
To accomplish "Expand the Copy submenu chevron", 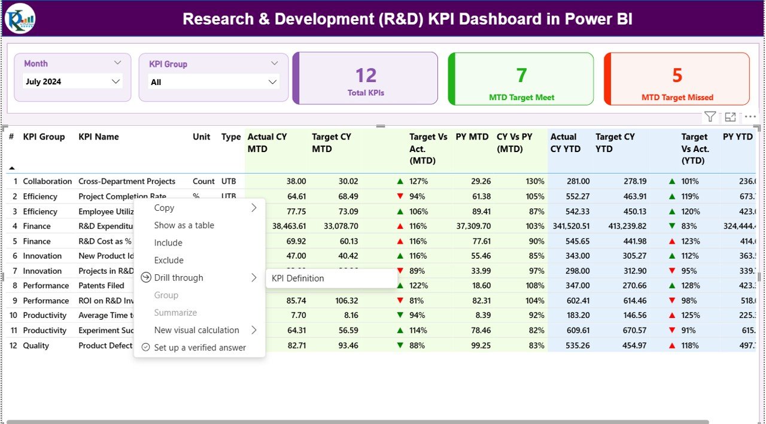I will click(254, 207).
